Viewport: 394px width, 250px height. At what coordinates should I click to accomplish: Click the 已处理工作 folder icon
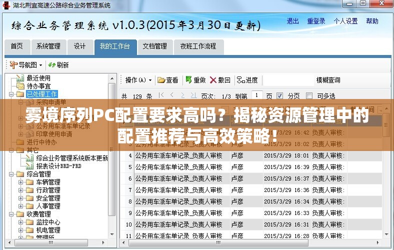[20, 94]
